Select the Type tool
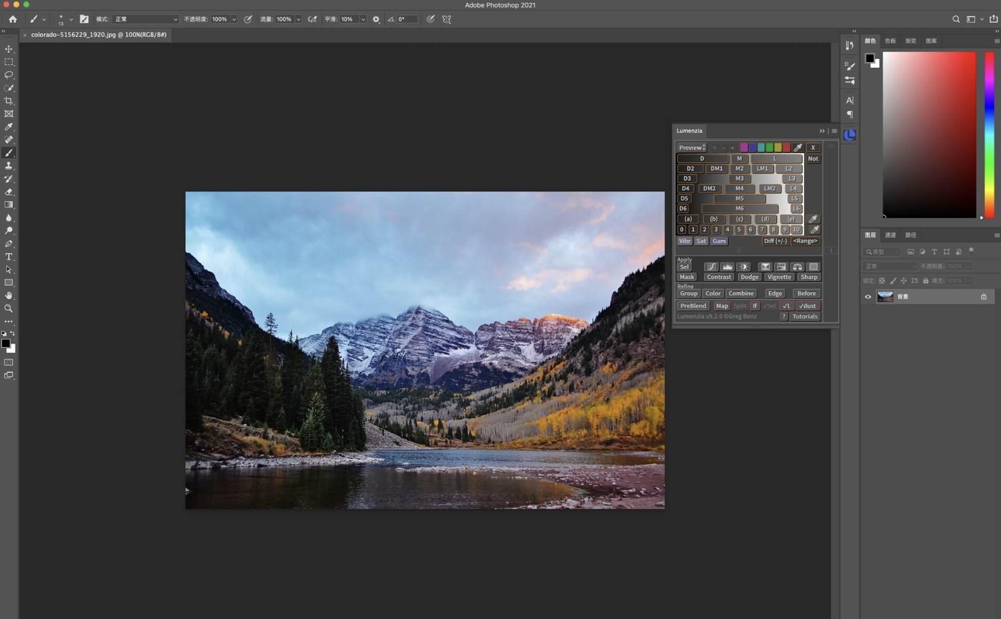Screen dimensions: 1001x619 coord(9,257)
